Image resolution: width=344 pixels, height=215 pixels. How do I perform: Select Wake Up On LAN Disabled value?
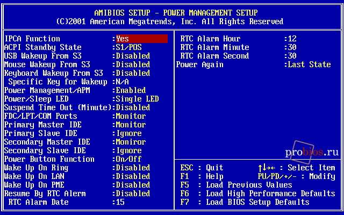pos(133,176)
